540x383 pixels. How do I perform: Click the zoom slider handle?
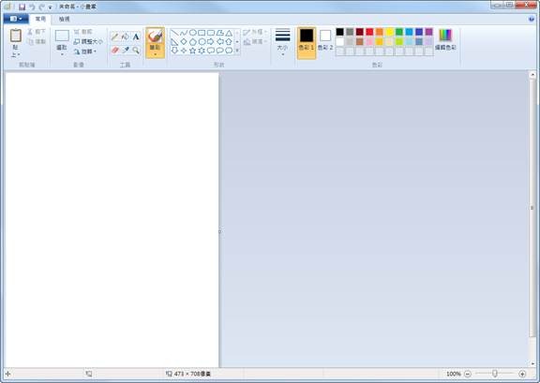point(495,374)
